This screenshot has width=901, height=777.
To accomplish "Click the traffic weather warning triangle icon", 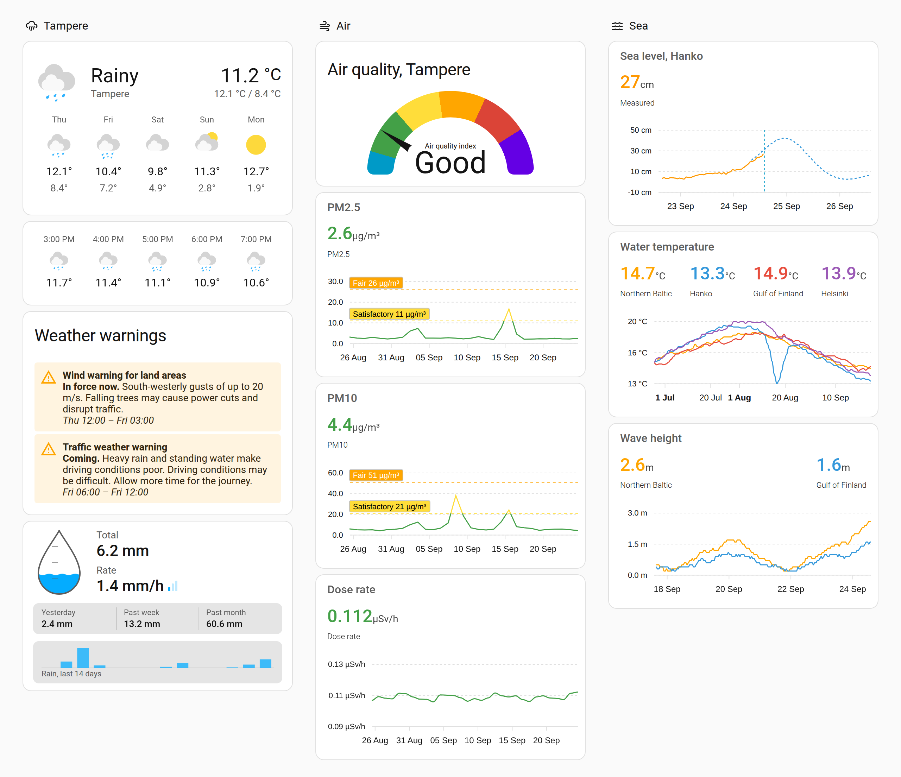I will pos(48,449).
